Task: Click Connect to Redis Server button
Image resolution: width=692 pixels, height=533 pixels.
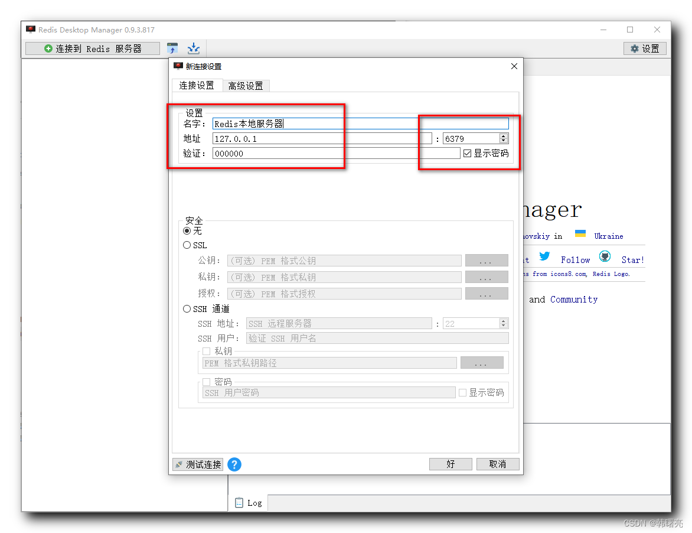Action: [x=93, y=48]
